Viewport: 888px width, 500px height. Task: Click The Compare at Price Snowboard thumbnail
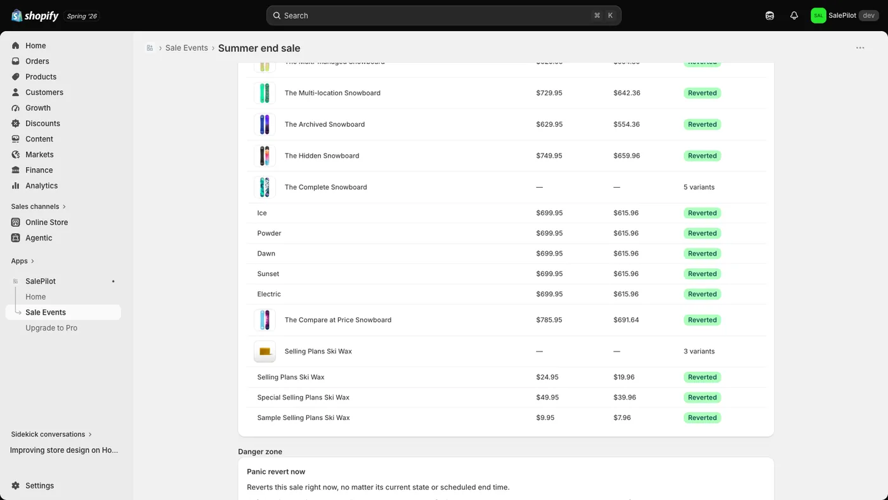(264, 320)
